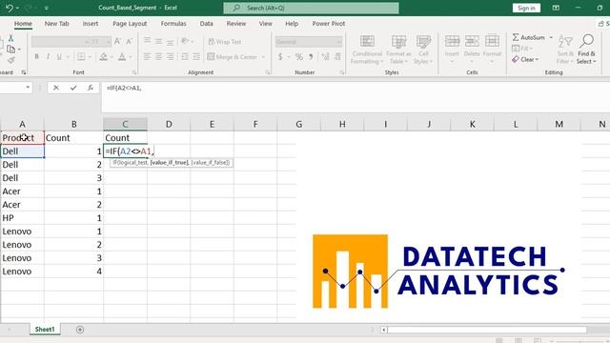Image resolution: width=610 pixels, height=343 pixels.
Task: Click the Percent Style icon
Action: tap(298, 57)
